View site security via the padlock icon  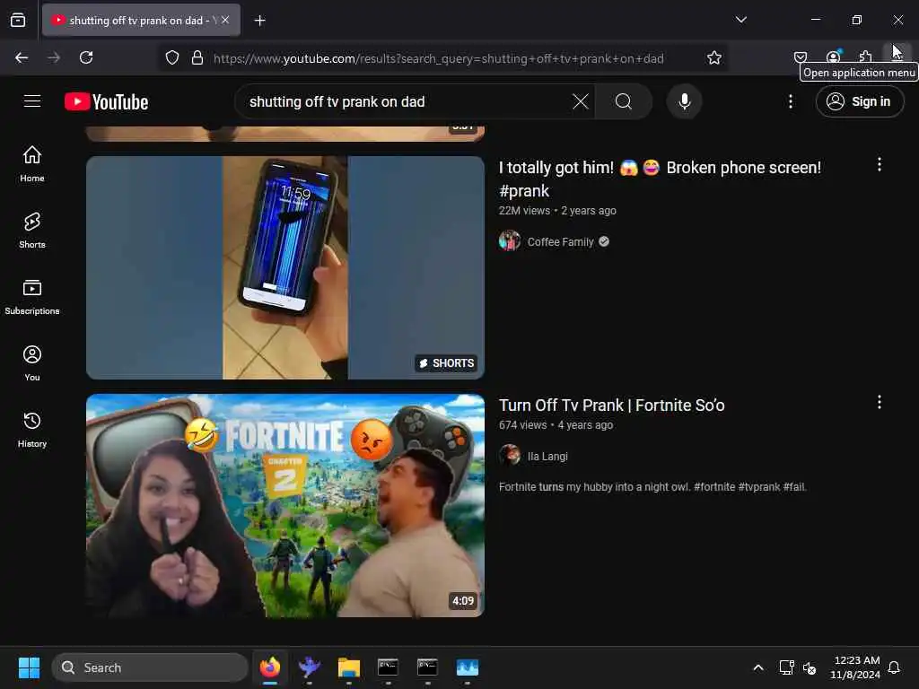pyautogui.click(x=197, y=57)
